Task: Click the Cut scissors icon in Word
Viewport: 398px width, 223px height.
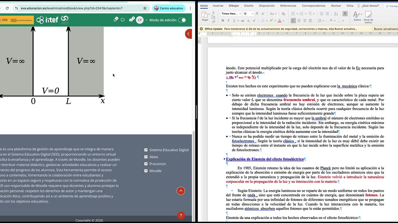Action: 213,13
